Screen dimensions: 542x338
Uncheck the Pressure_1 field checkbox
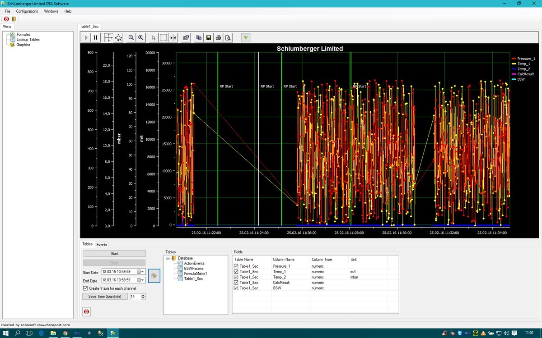pyautogui.click(x=236, y=266)
